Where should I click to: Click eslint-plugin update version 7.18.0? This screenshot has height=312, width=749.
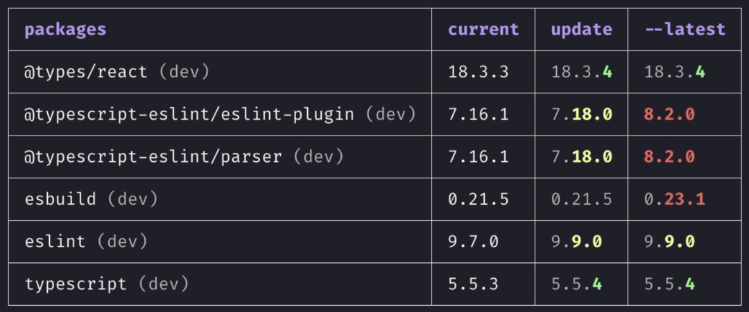tap(581, 114)
